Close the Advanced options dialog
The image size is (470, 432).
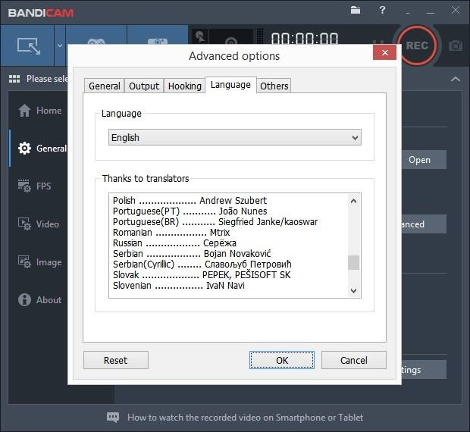(385, 53)
